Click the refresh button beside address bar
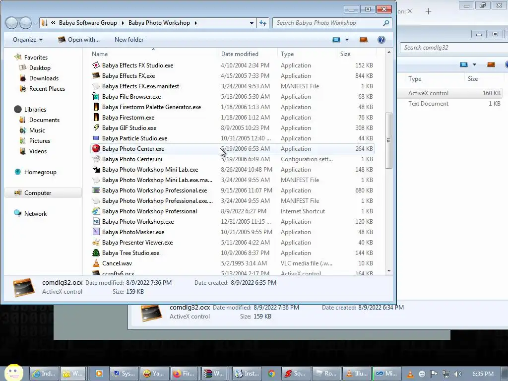 (263, 23)
